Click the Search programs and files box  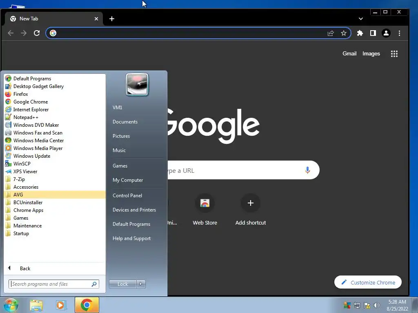click(x=53, y=284)
